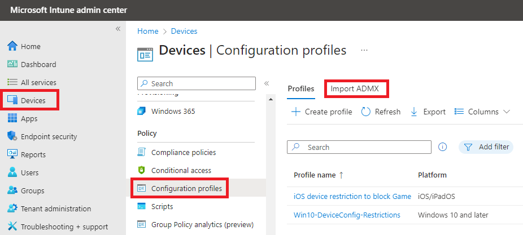Select Dashboard in sidebar
This screenshot has height=235, width=523.
pos(38,64)
